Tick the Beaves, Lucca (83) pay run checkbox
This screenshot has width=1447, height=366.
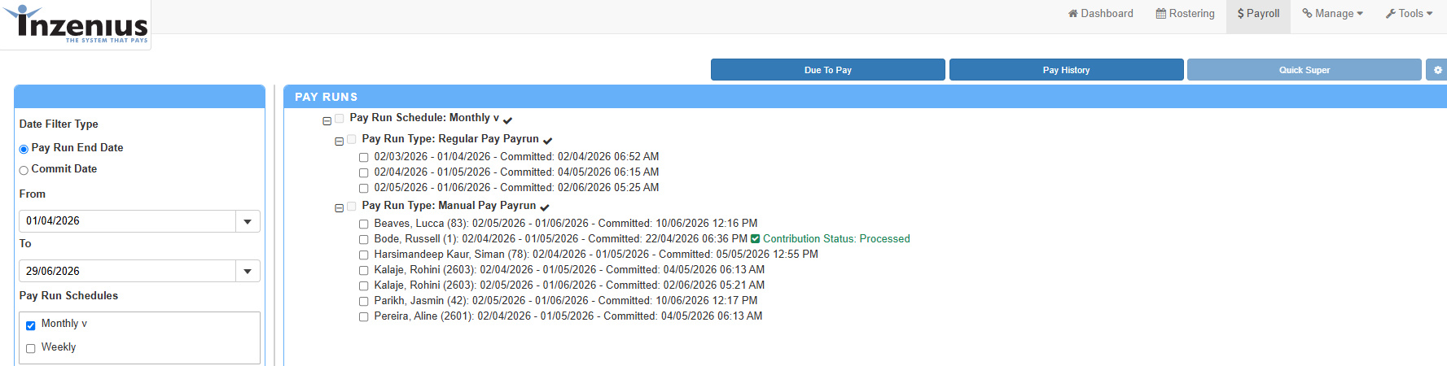[363, 224]
